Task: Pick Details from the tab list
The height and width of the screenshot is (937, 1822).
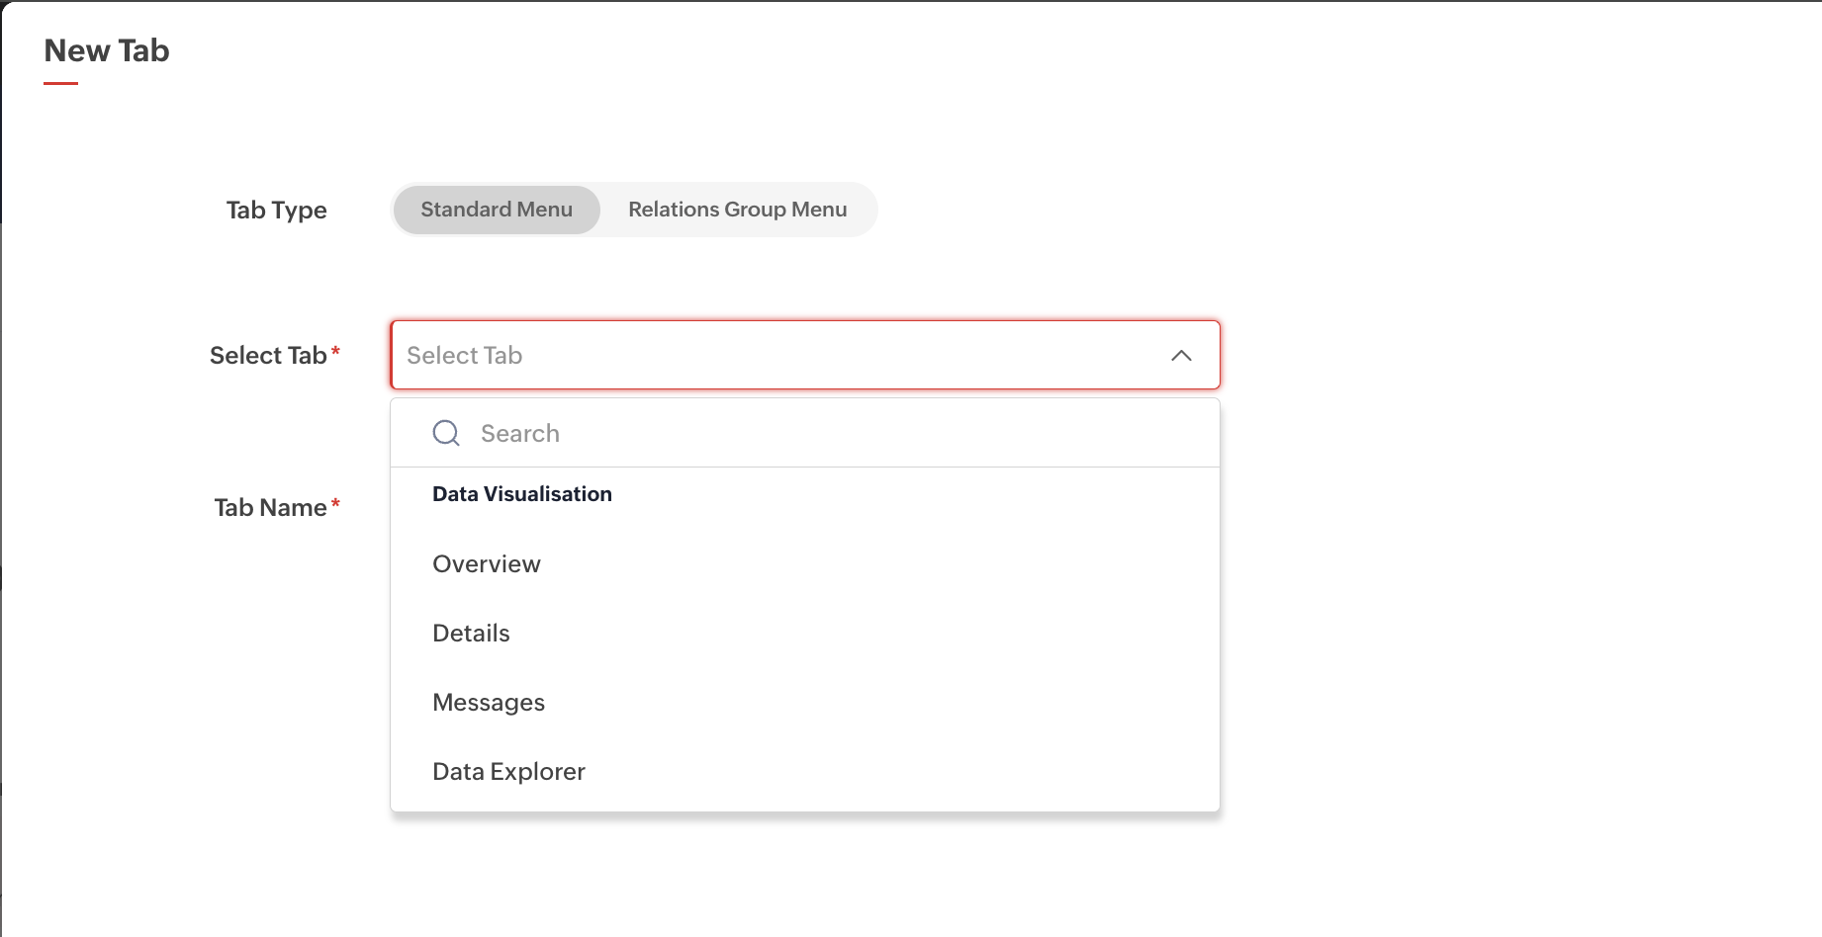Action: coord(471,634)
